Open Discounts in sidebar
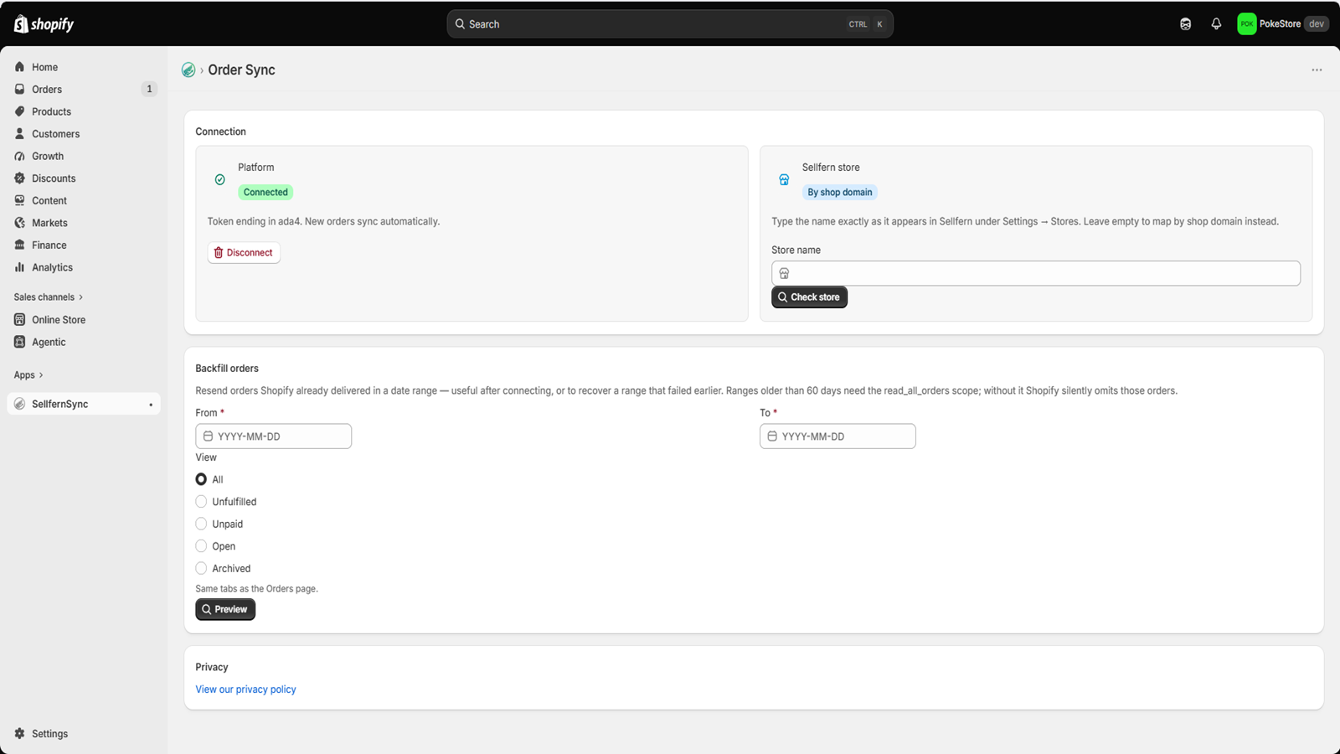Image resolution: width=1340 pixels, height=754 pixels. (x=84, y=178)
